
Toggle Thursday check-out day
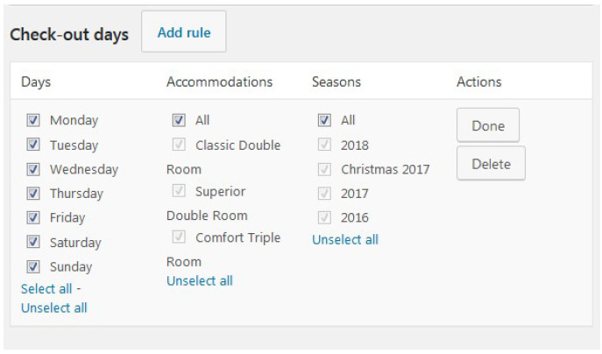(33, 194)
